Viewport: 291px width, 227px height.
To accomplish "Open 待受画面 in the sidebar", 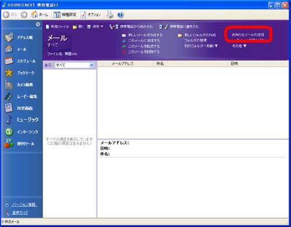I will [x=19, y=108].
